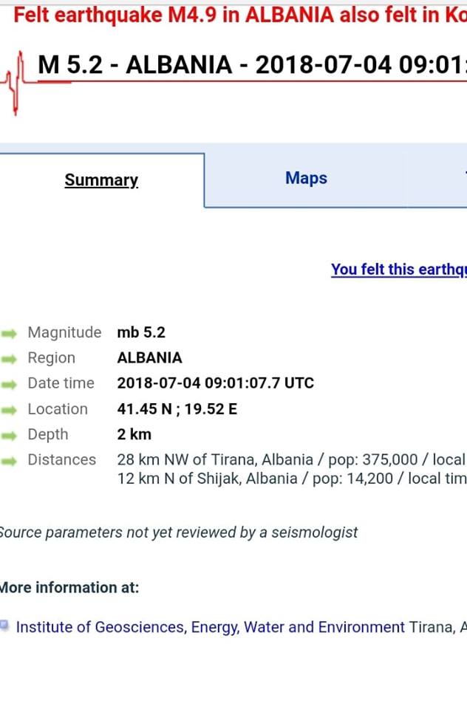Click the green arrow beside Distances
Image resolution: width=467 pixels, height=709 pixels.
pos(10,460)
